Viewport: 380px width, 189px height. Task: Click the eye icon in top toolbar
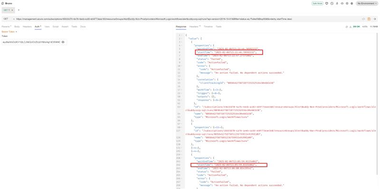coord(342,3)
